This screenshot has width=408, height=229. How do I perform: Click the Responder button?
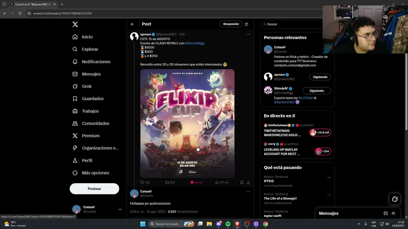[231, 24]
